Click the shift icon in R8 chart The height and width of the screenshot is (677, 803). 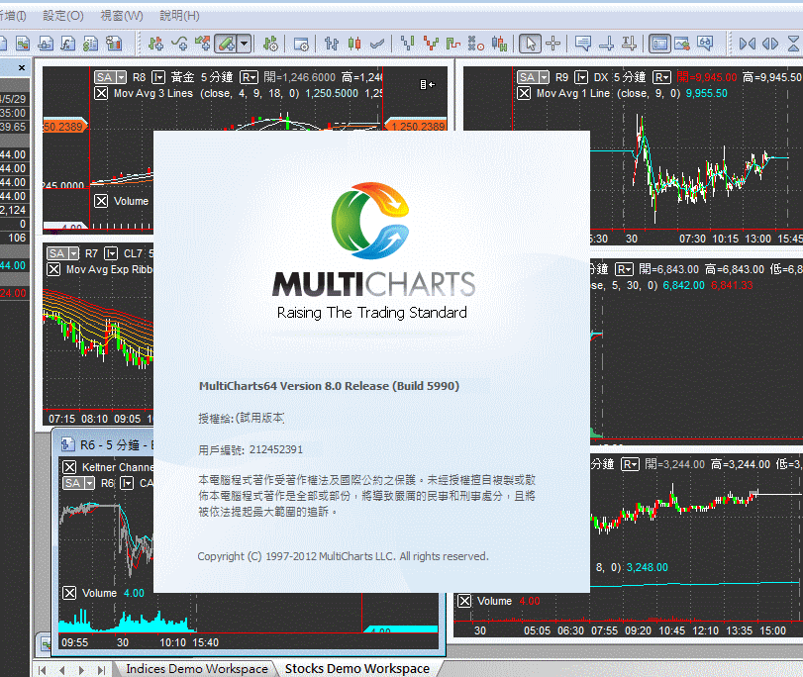point(427,84)
